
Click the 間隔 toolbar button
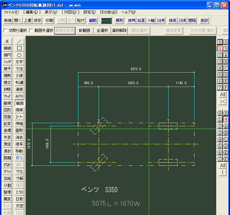192,21
